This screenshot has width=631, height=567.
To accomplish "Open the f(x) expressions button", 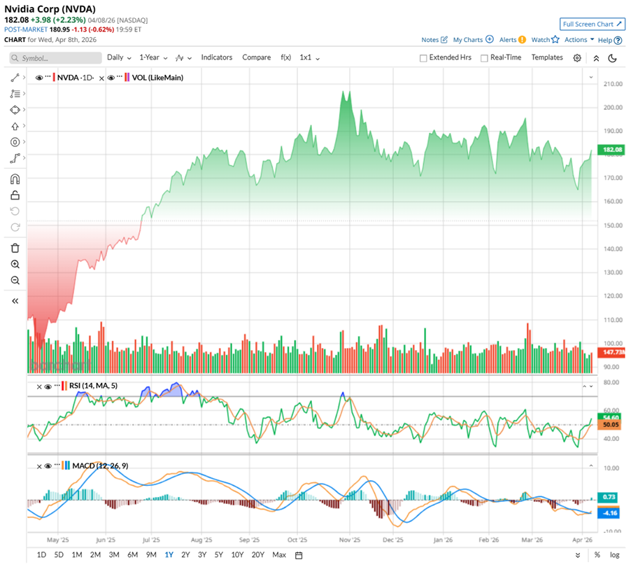I will 285,57.
